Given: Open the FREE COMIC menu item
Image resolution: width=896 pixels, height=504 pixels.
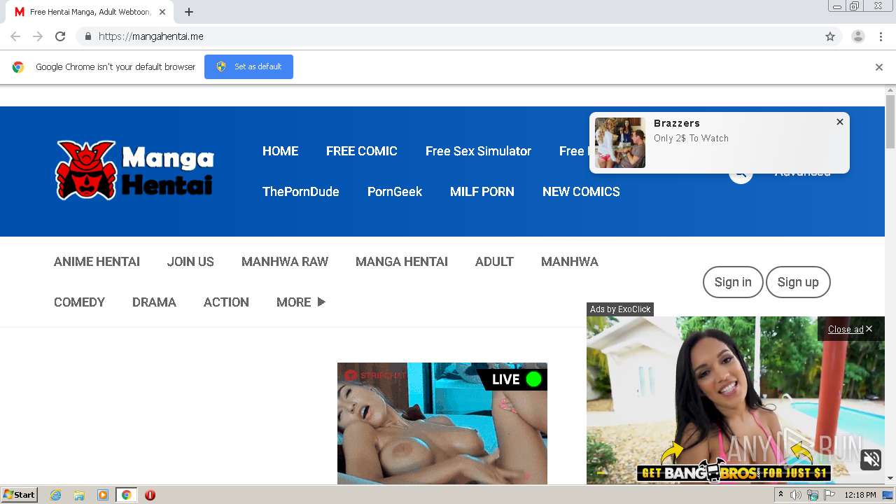Looking at the screenshot, I should (362, 151).
